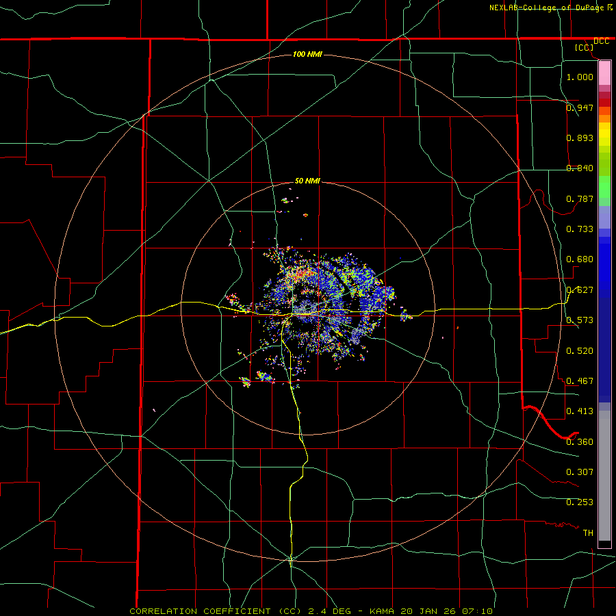Click the 100 NMI range ring label
Image resolution: width=616 pixels, height=616 pixels.
pos(307,54)
